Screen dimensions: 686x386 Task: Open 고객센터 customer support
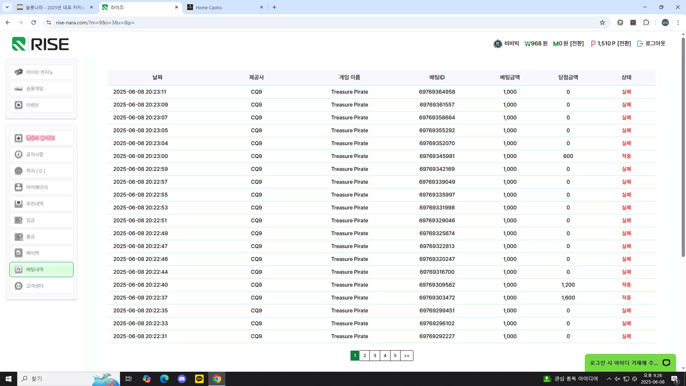[41, 286]
